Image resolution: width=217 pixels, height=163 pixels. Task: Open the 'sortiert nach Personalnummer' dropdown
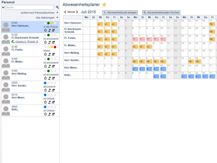tap(57, 13)
